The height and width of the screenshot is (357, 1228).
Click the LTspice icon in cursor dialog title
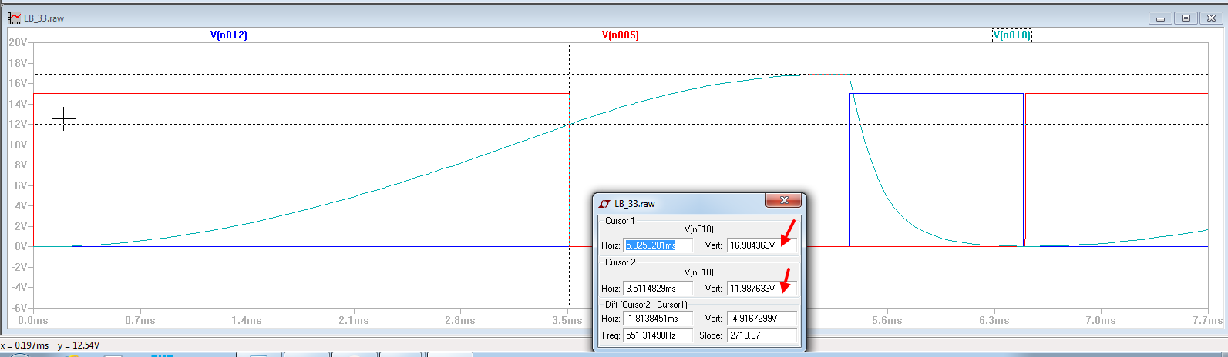point(605,204)
